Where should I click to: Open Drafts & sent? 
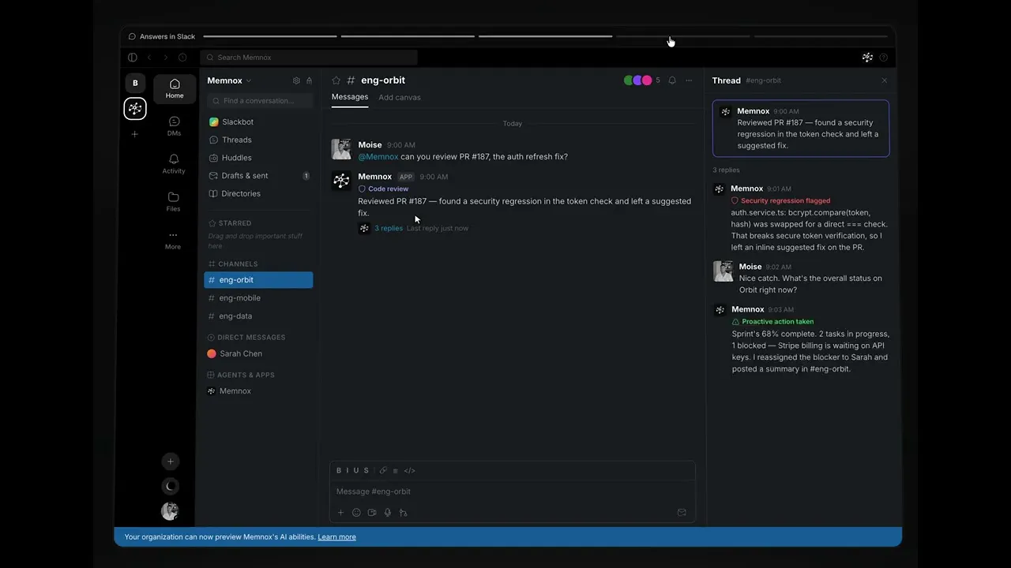pyautogui.click(x=259, y=176)
